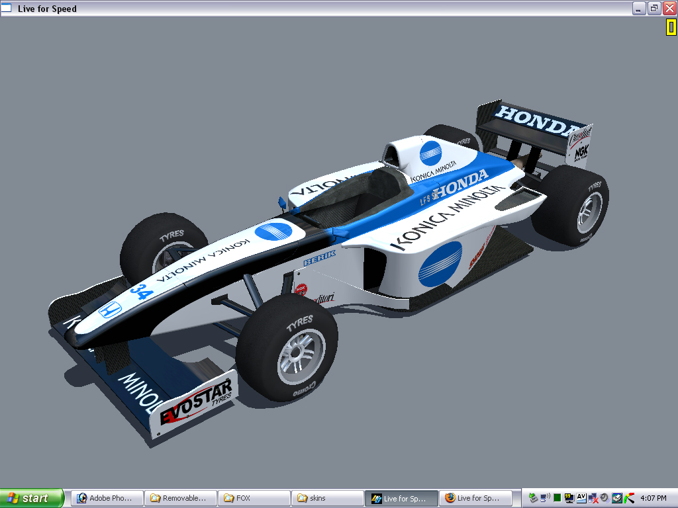Switch to Firefox Live for Speed window
Screen dimensions: 678x508
(475, 498)
